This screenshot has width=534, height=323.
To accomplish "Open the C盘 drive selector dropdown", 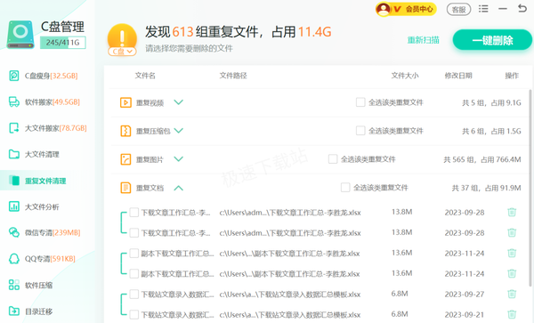I will pyautogui.click(x=122, y=52).
